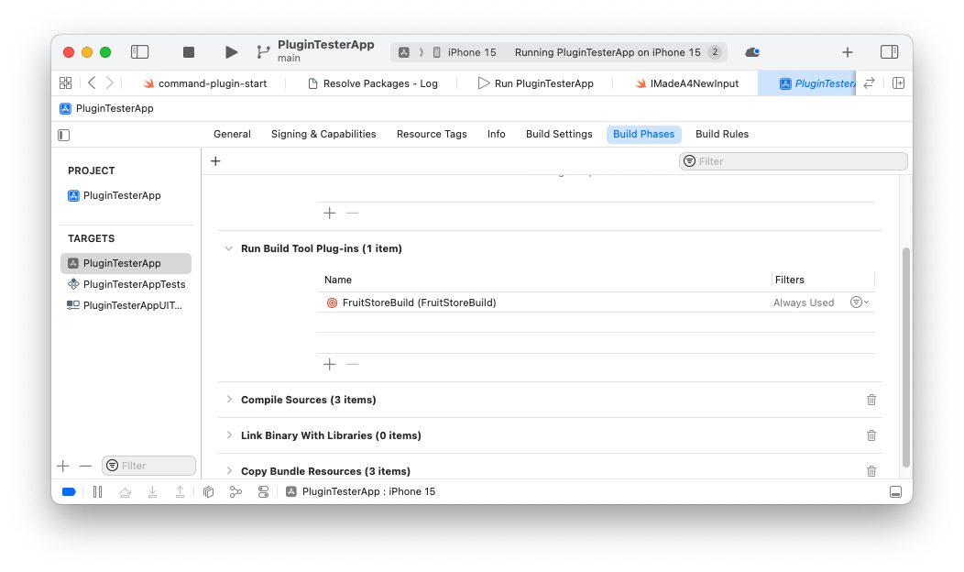Image resolution: width=964 pixels, height=572 pixels.
Task: Delete the Copy Bundle Resources phase
Action: (x=871, y=471)
